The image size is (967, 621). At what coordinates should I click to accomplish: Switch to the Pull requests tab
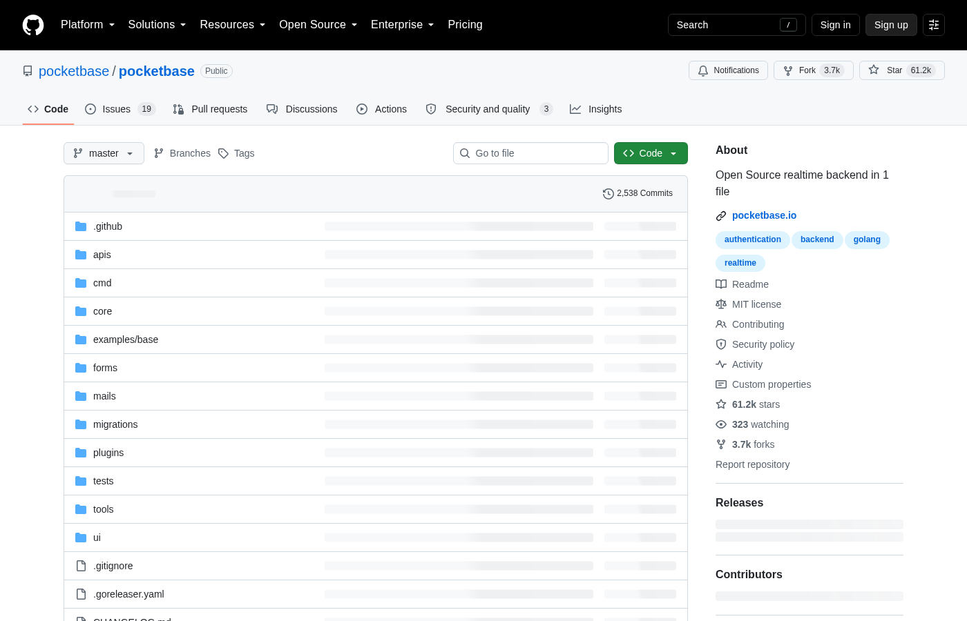[210, 109]
